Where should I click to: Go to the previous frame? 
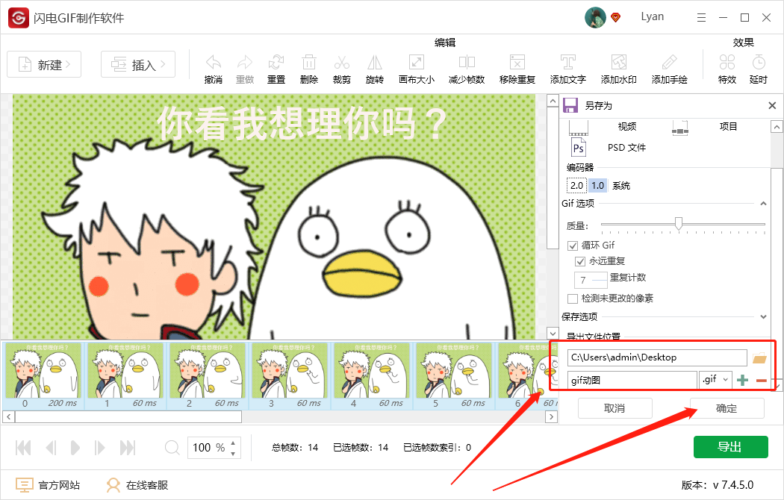point(51,448)
